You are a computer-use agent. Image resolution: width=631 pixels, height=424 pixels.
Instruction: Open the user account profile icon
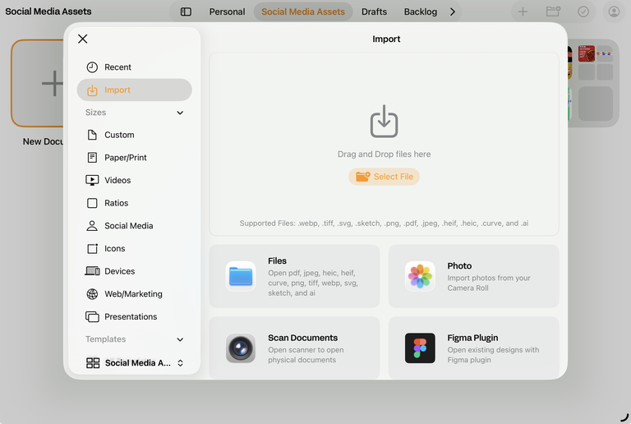point(614,12)
